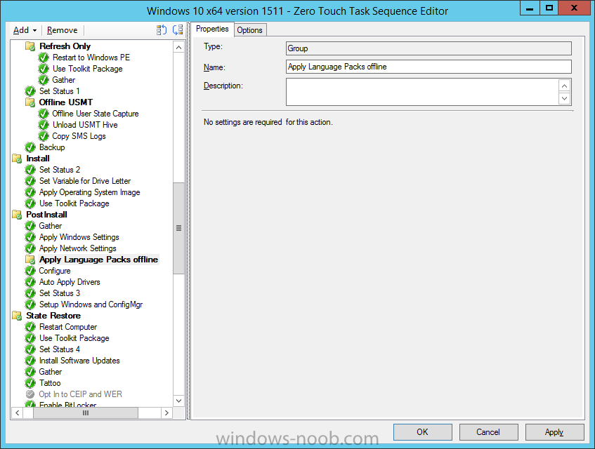This screenshot has height=449, width=595.
Task: Click the read-only Type field showing Group
Action: pos(429,48)
